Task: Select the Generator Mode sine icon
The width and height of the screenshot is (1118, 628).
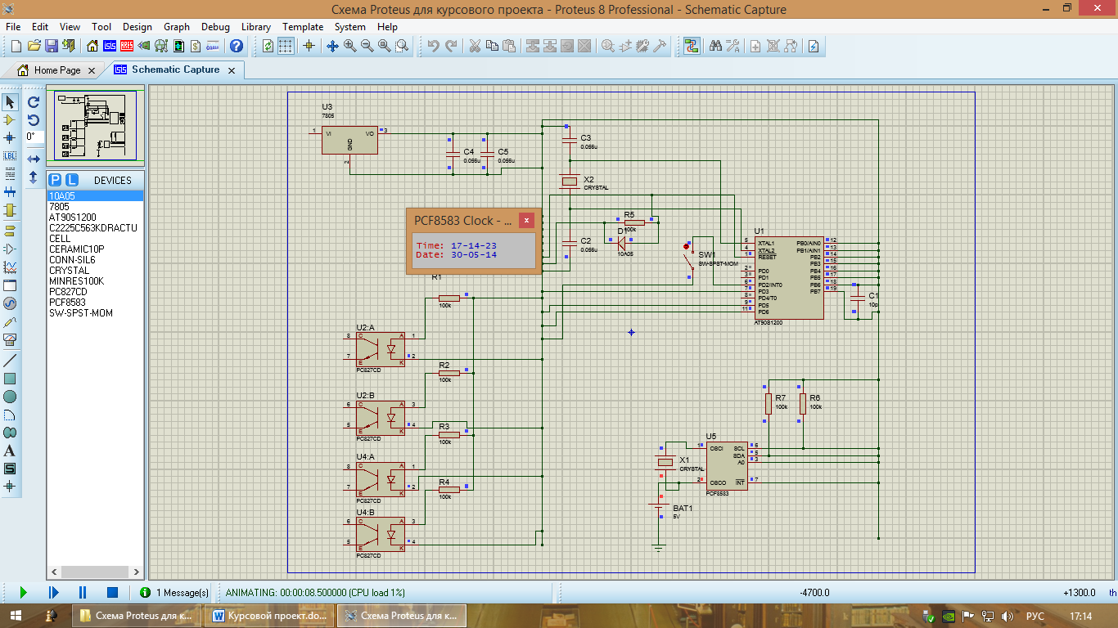Action: 10,303
